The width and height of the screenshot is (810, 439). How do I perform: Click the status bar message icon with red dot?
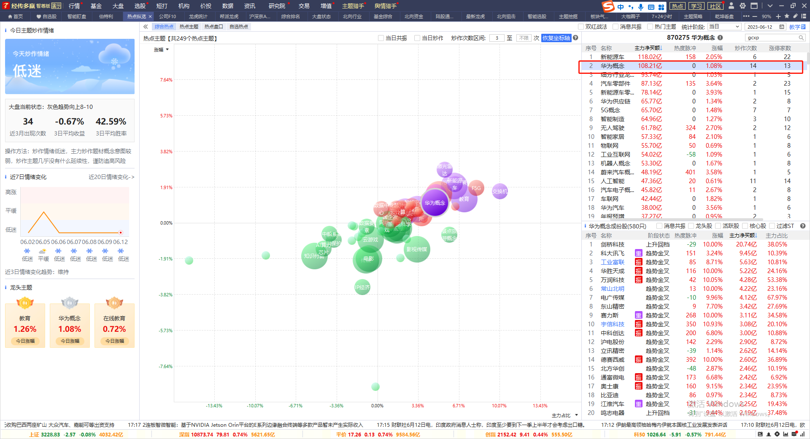pos(794,434)
